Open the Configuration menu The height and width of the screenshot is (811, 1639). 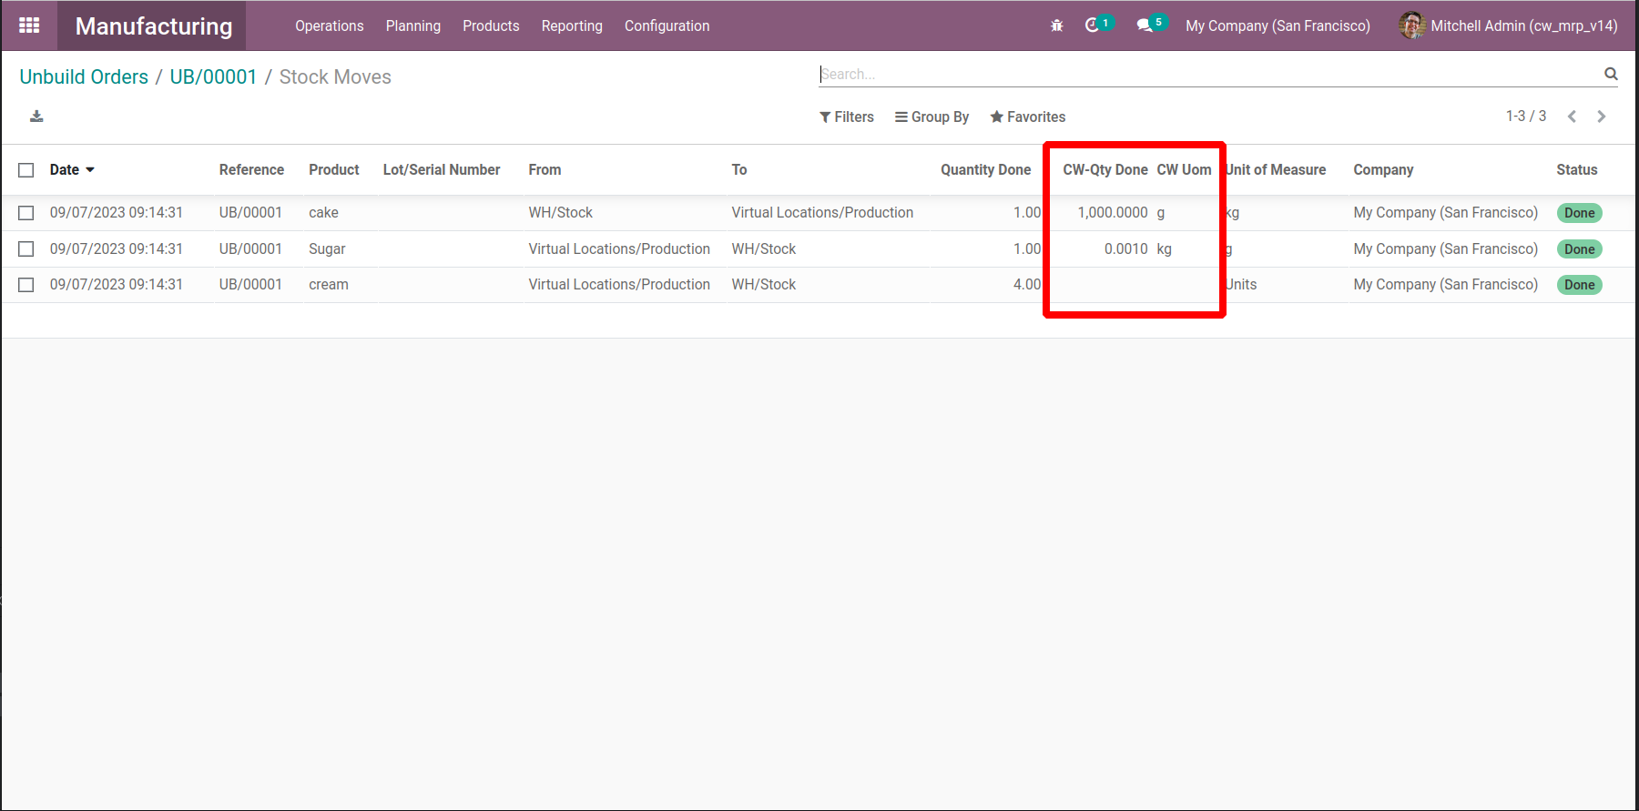(x=667, y=25)
